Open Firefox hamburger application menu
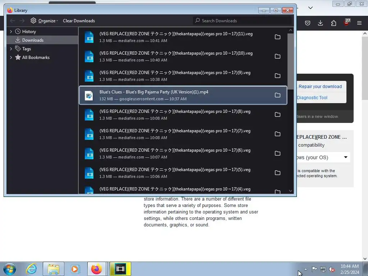Image resolution: width=368 pixels, height=276 pixels. [x=359, y=23]
